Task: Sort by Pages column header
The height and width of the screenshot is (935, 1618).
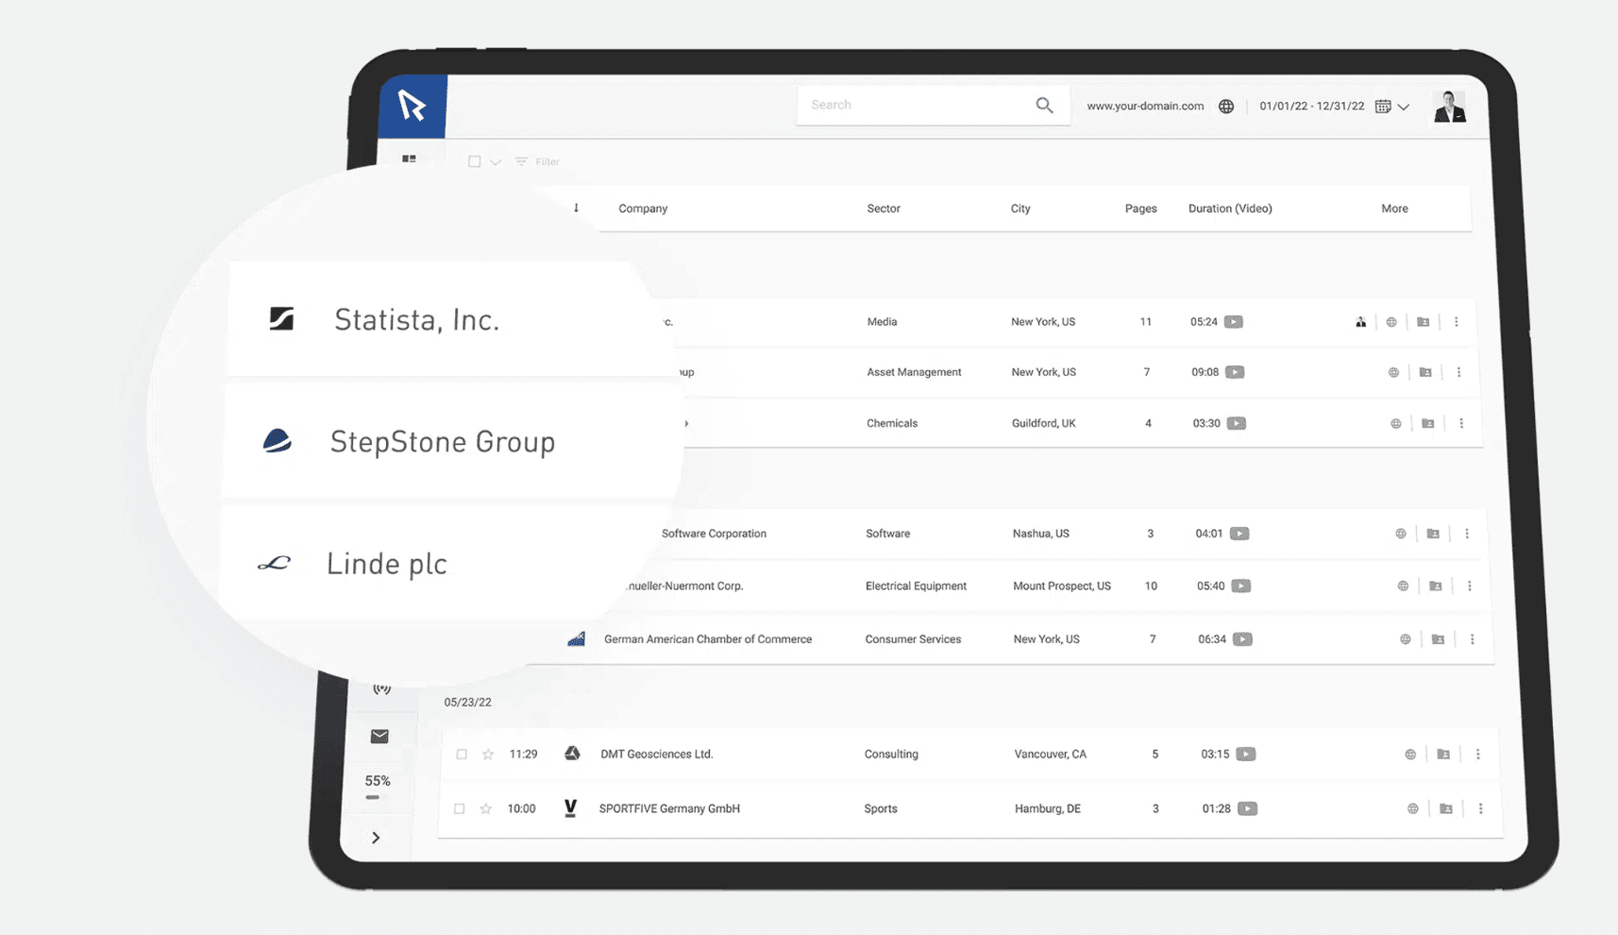Action: pos(1140,209)
